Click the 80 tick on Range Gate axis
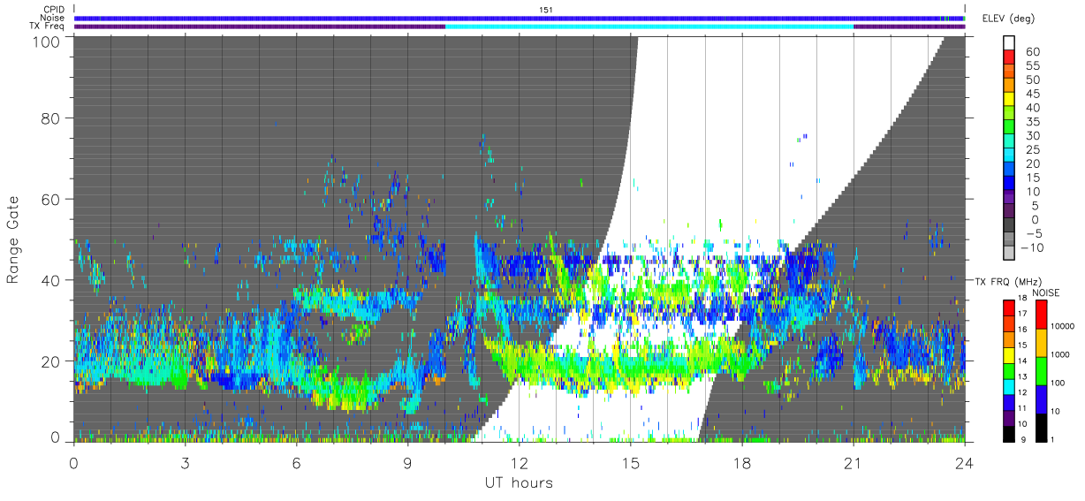 click(x=49, y=118)
